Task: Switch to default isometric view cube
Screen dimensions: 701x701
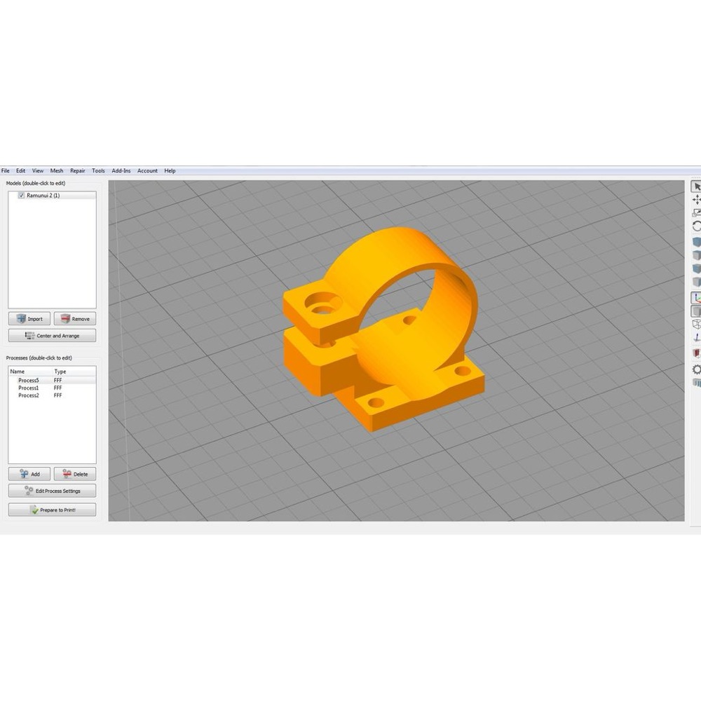Action: pyautogui.click(x=697, y=243)
